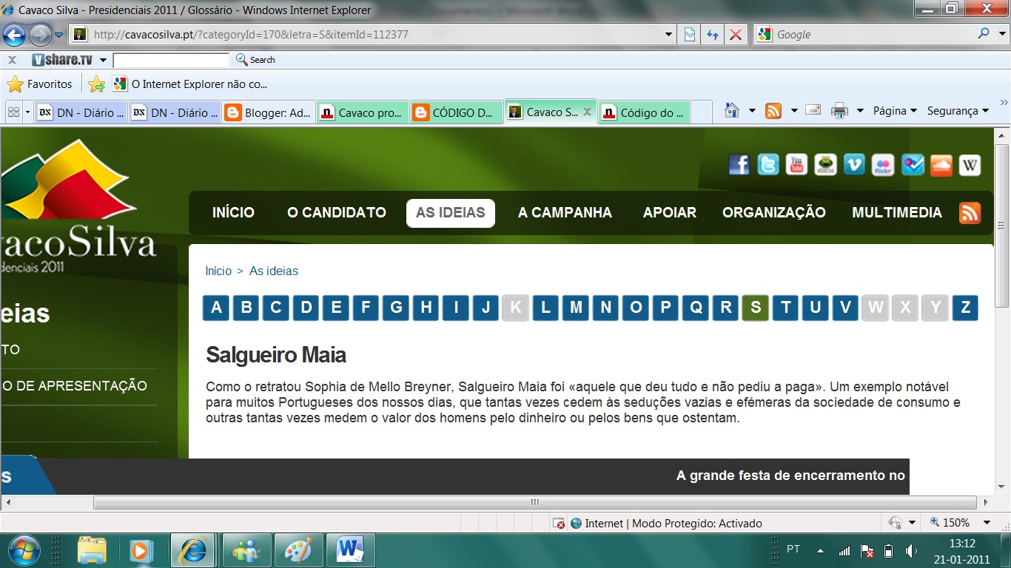Click the orange RSS icon in site menu
The image size is (1011, 568).
pos(970,213)
